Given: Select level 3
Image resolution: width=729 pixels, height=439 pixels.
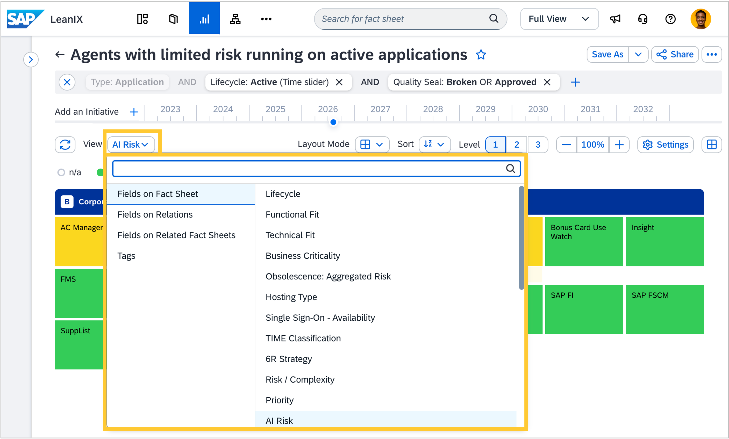Looking at the screenshot, I should click(x=538, y=145).
